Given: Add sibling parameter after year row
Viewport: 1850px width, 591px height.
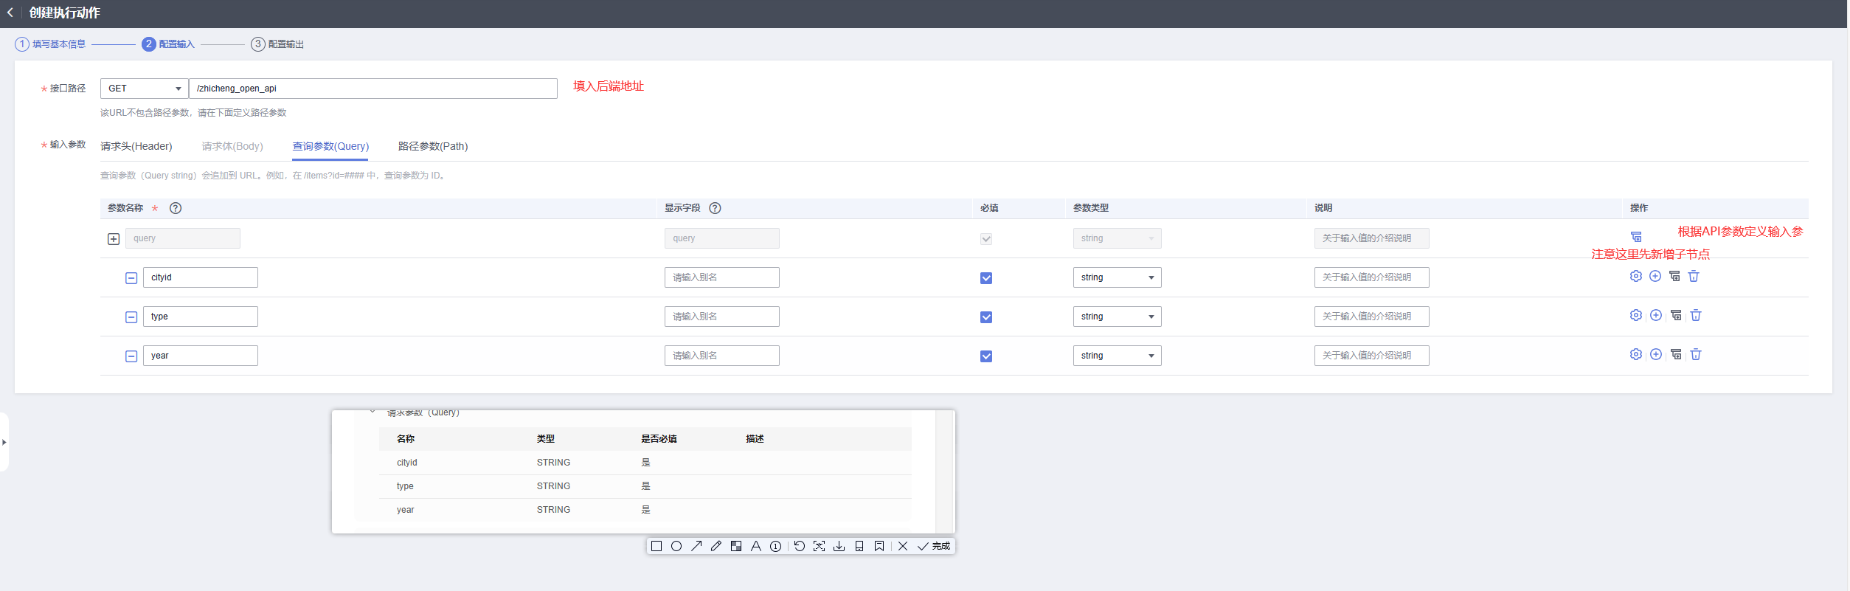Looking at the screenshot, I should pos(1656,354).
